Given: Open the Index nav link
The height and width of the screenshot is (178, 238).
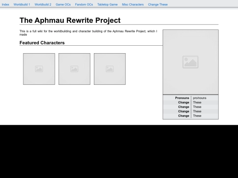Looking at the screenshot, I should (5, 4).
